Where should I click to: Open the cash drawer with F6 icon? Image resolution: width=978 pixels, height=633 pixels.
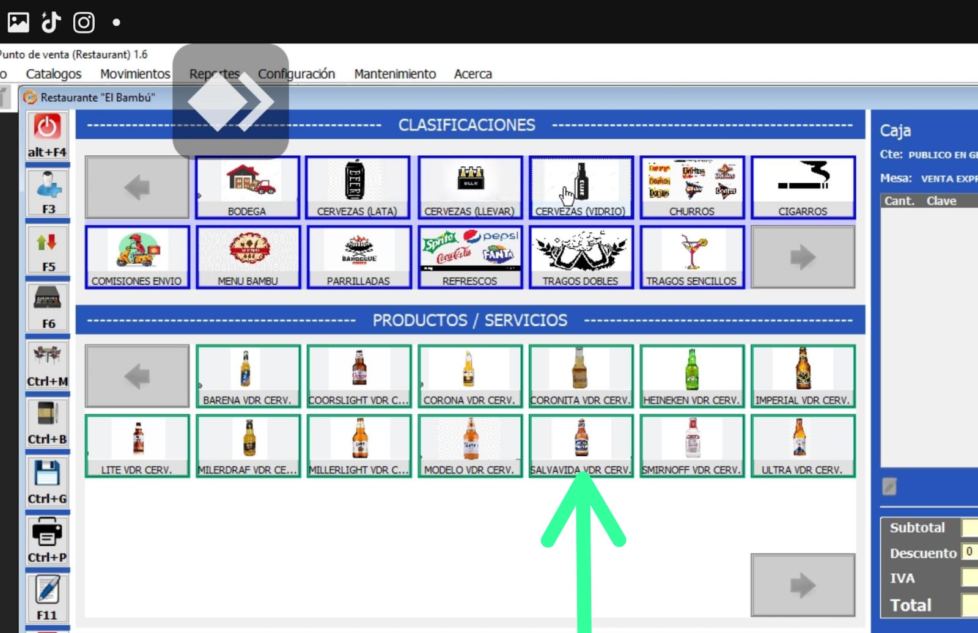[x=47, y=307]
